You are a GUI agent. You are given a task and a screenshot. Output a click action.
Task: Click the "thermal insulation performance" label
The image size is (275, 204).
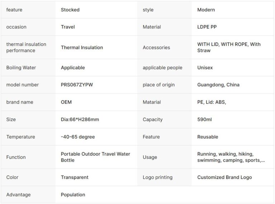[x=26, y=47]
